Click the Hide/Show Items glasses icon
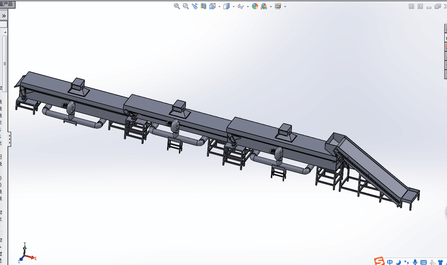Viewport: 447px width, 265px height. pyautogui.click(x=241, y=7)
